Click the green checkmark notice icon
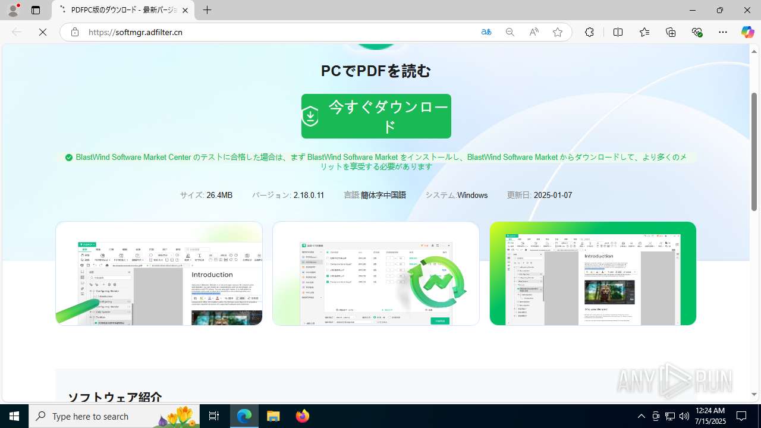 (69, 158)
